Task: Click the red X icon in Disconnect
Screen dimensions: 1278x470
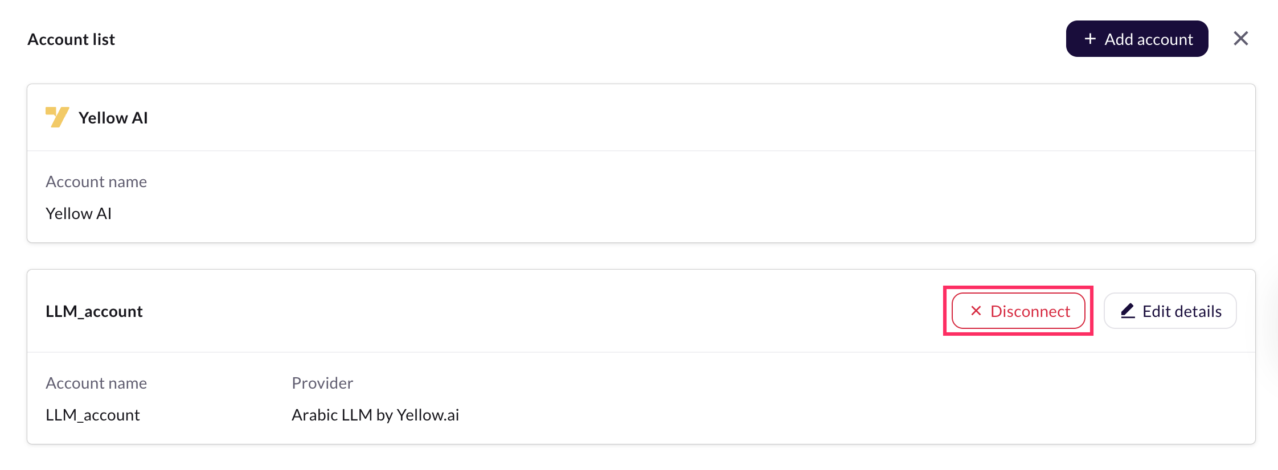Action: [x=976, y=311]
